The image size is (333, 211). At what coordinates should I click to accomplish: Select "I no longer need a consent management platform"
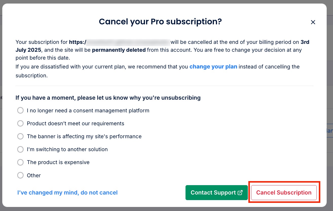coord(20,110)
